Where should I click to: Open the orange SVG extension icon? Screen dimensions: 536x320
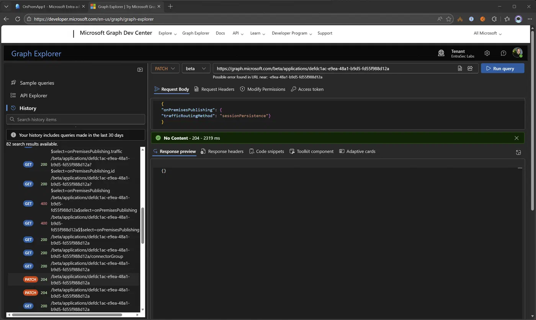point(460,19)
